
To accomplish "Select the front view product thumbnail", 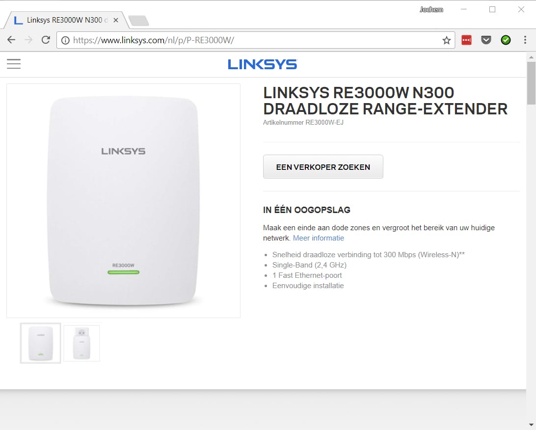I will coord(40,343).
